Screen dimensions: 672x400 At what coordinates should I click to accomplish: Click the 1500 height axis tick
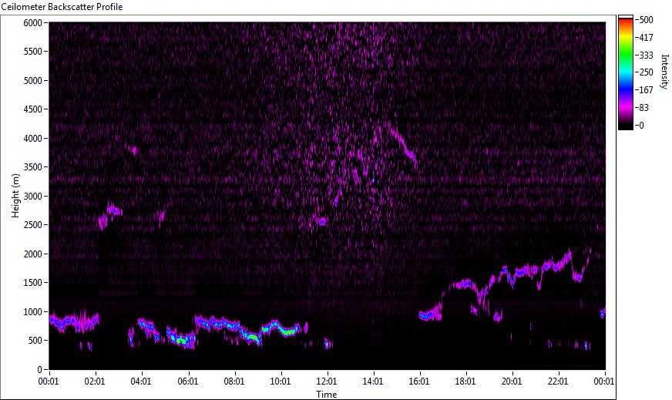[32, 283]
